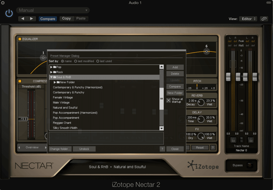Select Pop Accompaniment (Harmonized) preset
This screenshot has width=273, height=190.
[75, 112]
